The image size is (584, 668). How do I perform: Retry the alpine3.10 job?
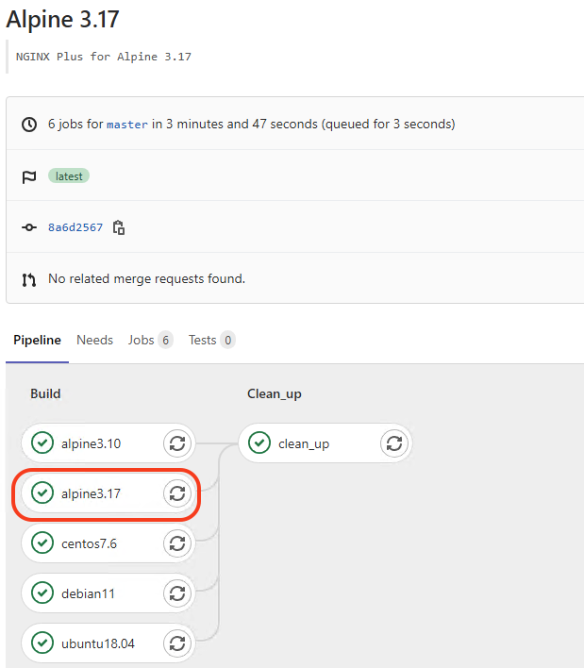pyautogui.click(x=177, y=443)
